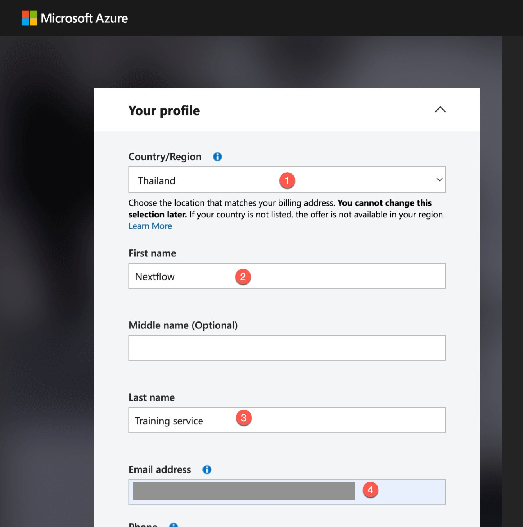Screen dimensions: 523x527
Task: Click the Email address input field
Action: (287, 492)
